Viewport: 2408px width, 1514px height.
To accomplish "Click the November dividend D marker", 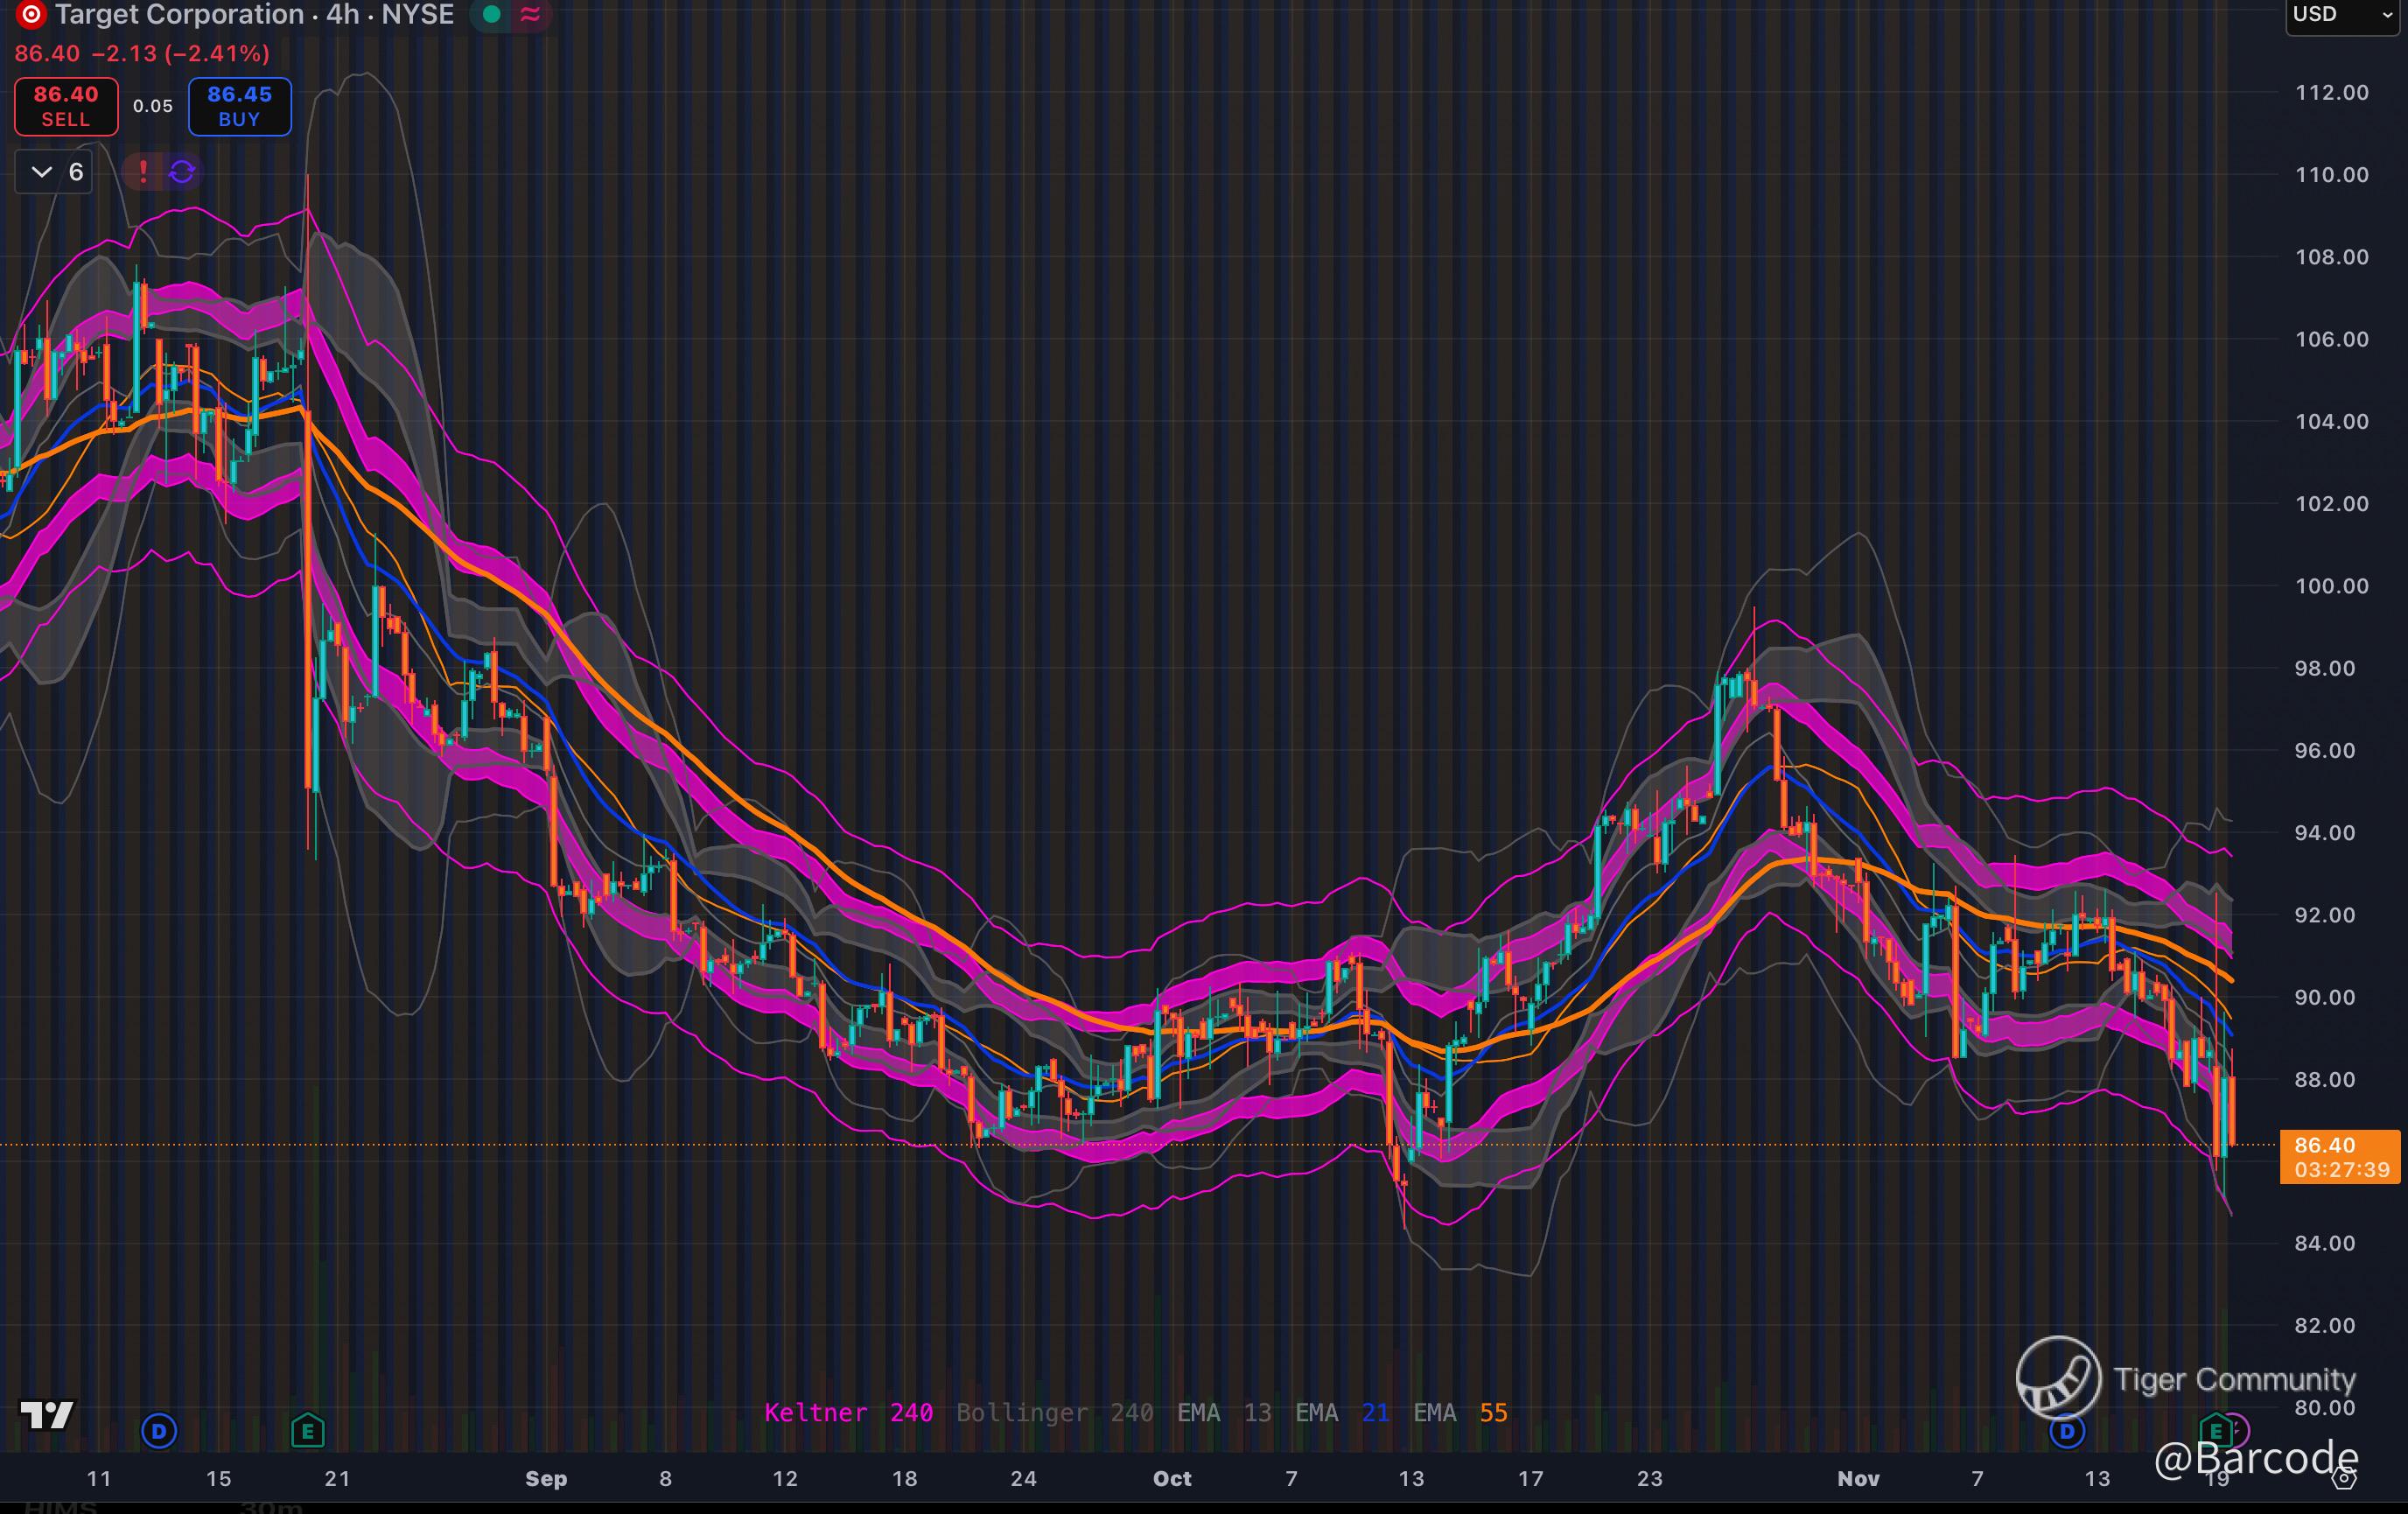I will tap(2066, 1431).
